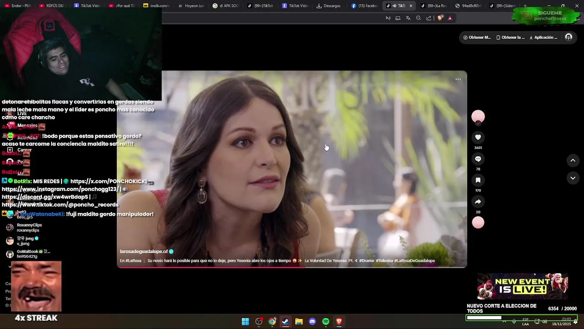The width and height of the screenshot is (584, 329).
Task: Open Discord from the taskbar
Action: (312, 322)
